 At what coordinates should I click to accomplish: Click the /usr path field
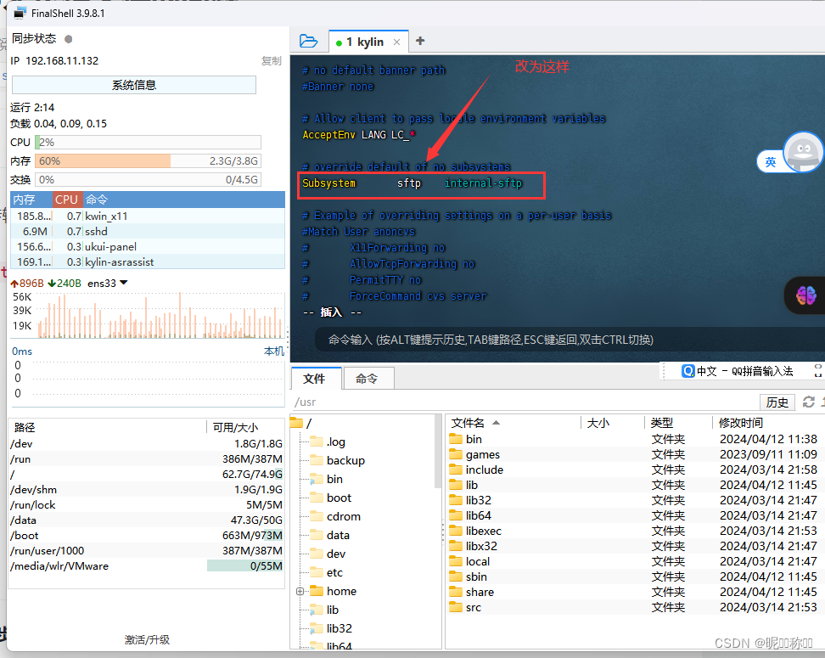point(524,402)
